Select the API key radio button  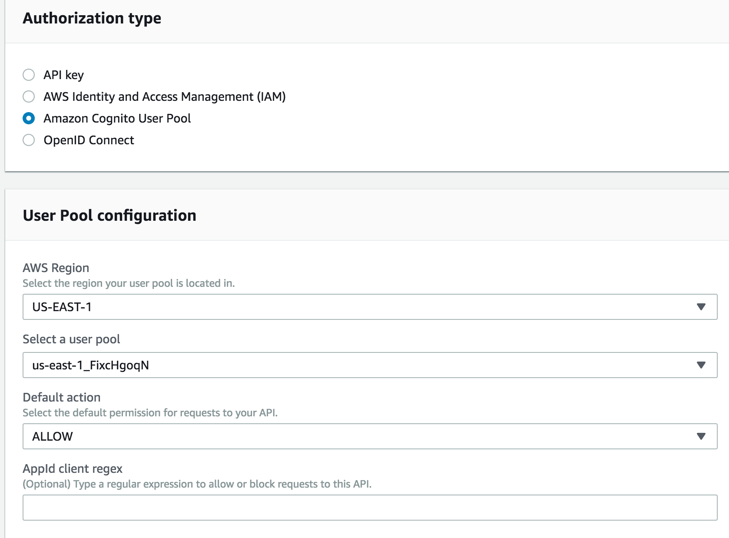(x=29, y=75)
